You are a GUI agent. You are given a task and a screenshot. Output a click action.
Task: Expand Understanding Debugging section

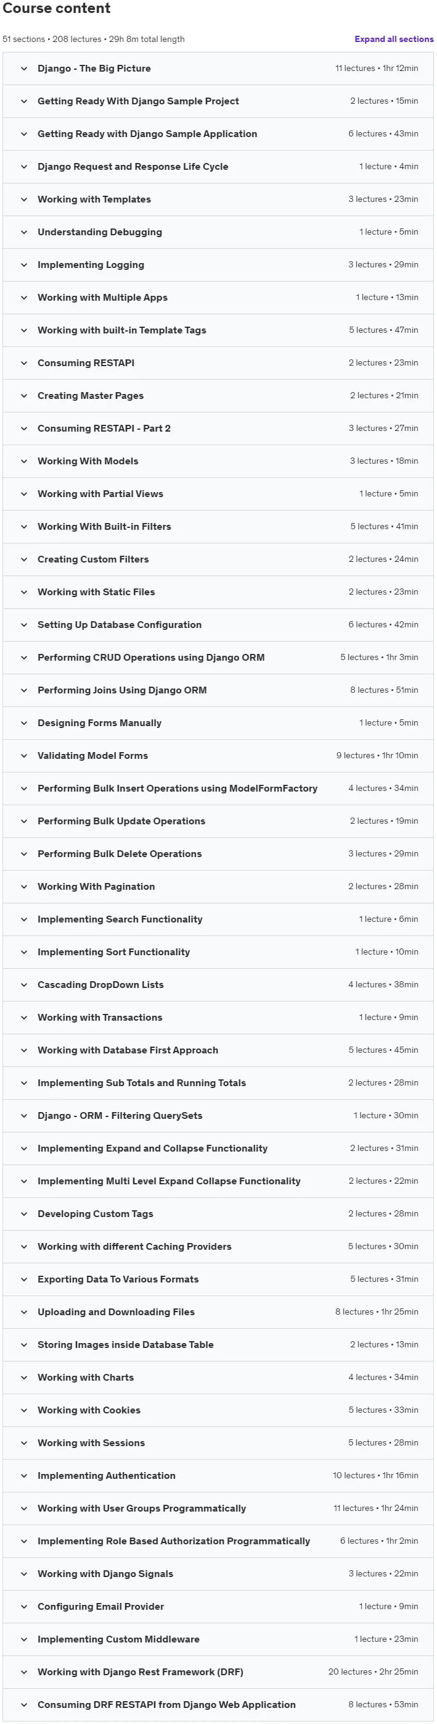[x=218, y=232]
